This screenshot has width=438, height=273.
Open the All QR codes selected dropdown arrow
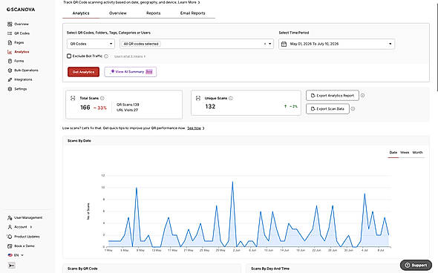(x=269, y=44)
